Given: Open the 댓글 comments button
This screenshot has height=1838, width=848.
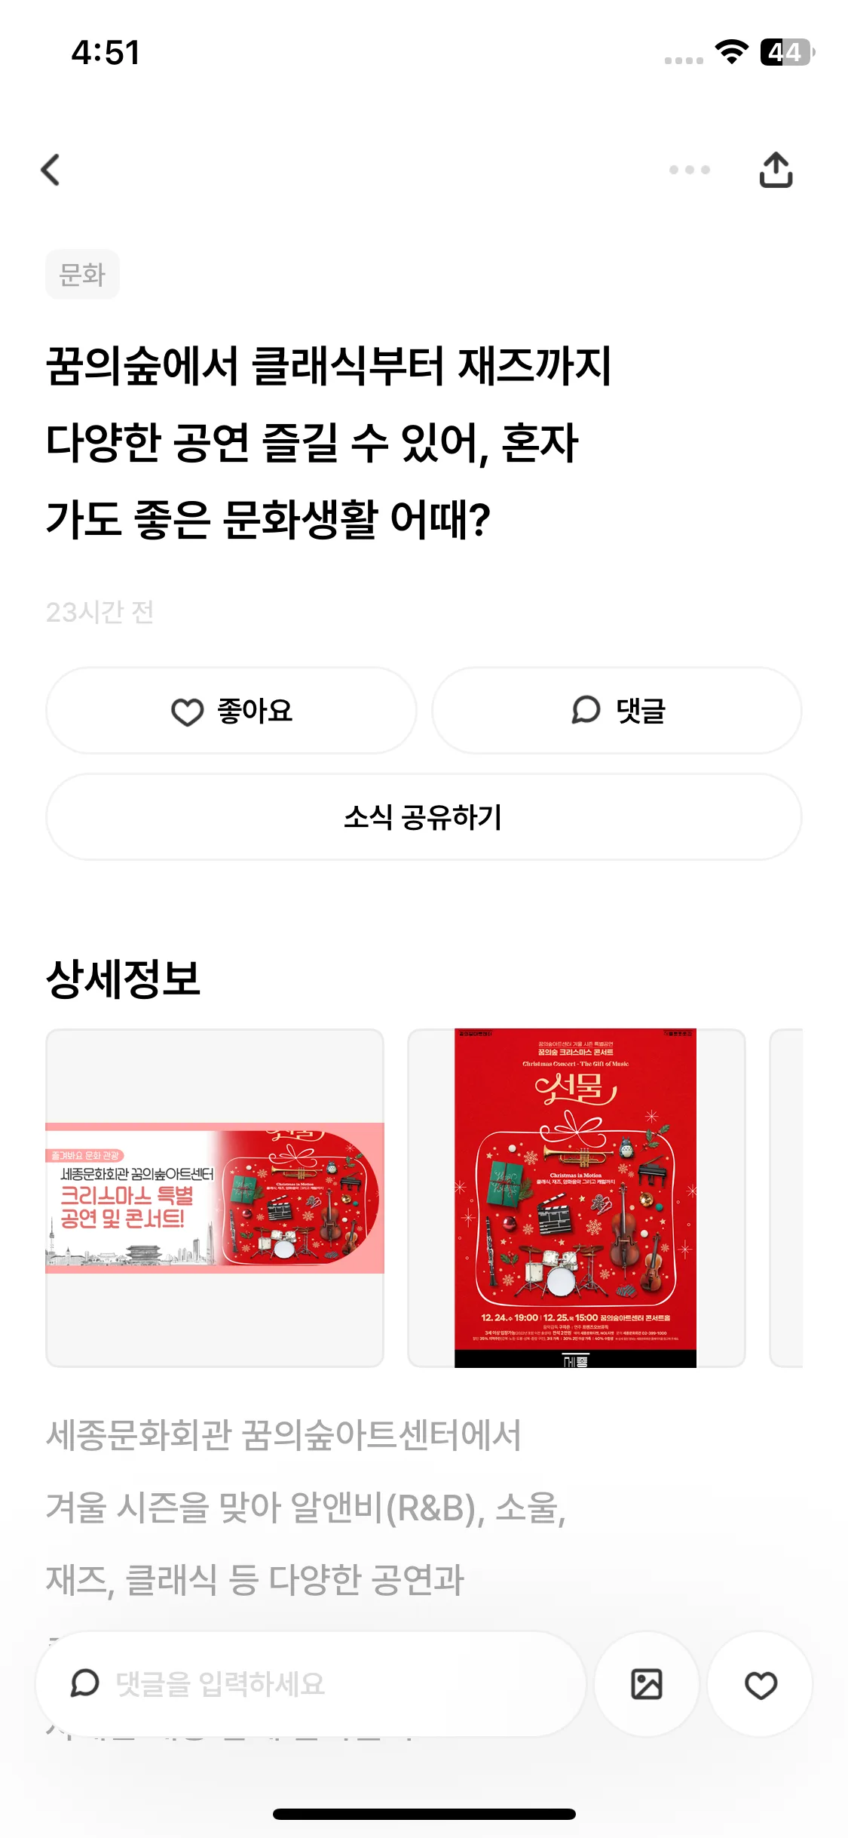Looking at the screenshot, I should [x=617, y=710].
